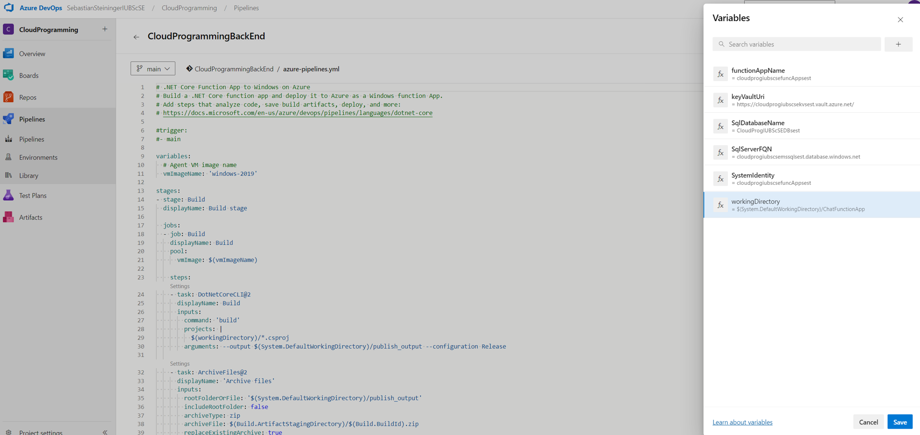Click azure-pipelines.yml file name
The image size is (920, 435).
311,69
